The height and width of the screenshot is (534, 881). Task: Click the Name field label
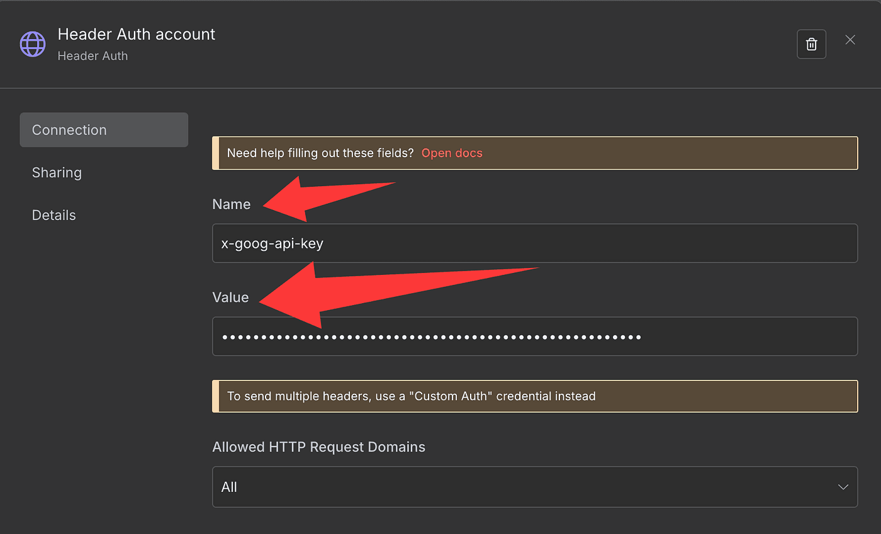pyautogui.click(x=232, y=204)
